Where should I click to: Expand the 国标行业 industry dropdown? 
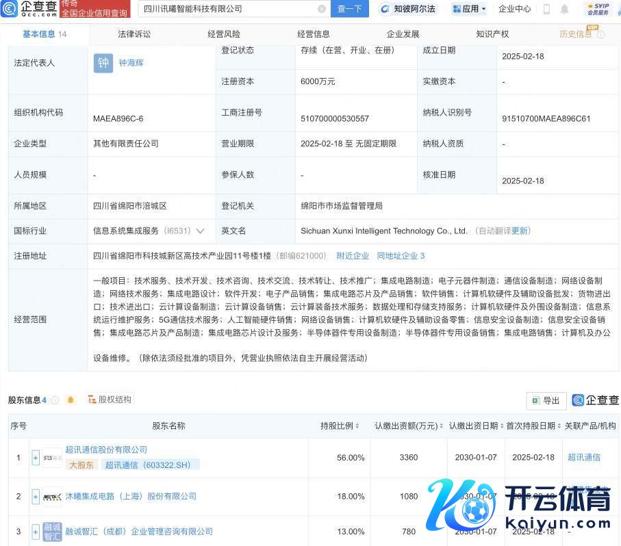point(201,231)
